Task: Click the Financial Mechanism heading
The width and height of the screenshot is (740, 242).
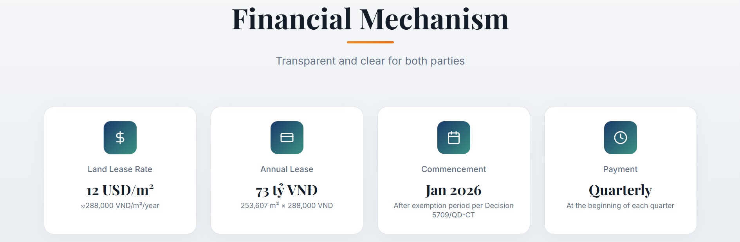Action: point(370,19)
